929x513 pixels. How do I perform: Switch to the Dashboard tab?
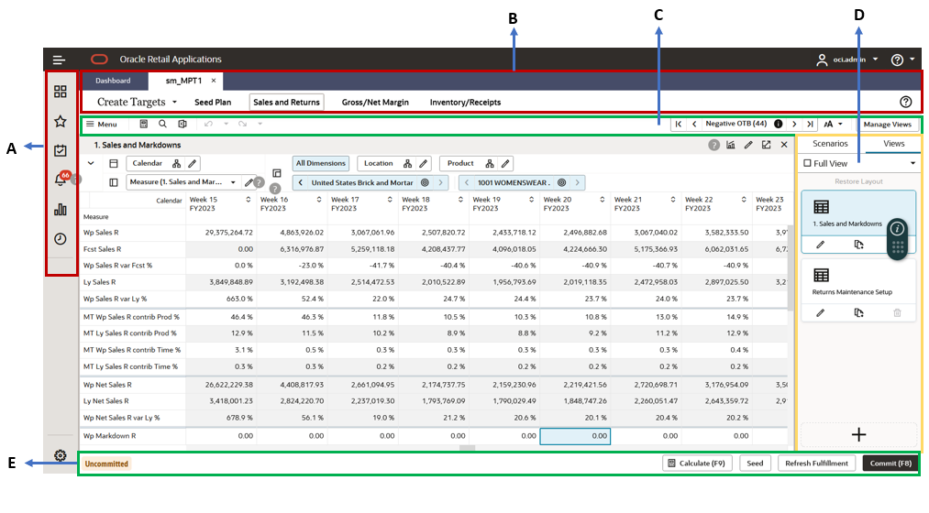(113, 81)
